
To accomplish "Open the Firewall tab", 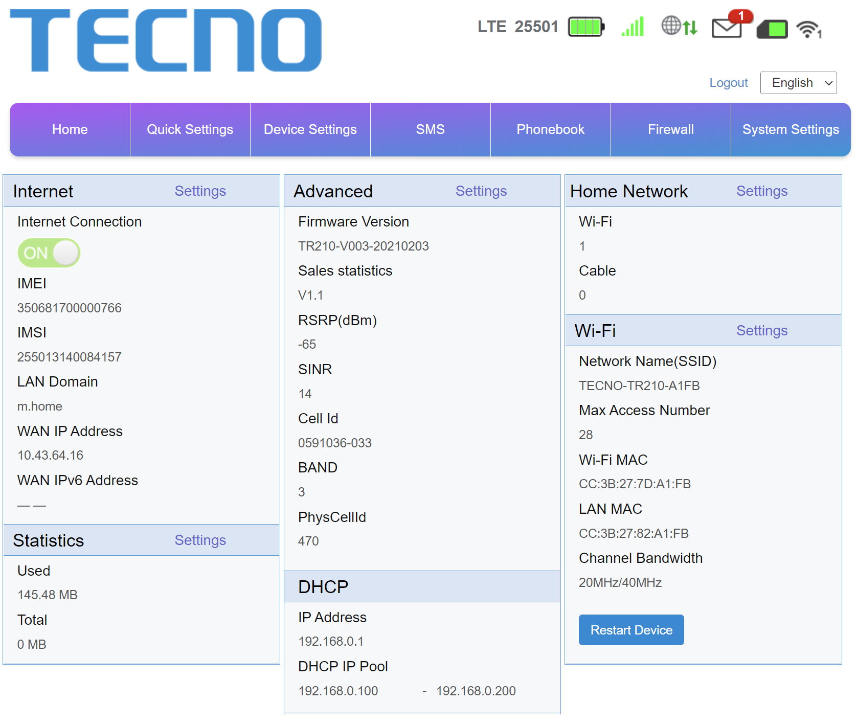I will click(x=671, y=129).
